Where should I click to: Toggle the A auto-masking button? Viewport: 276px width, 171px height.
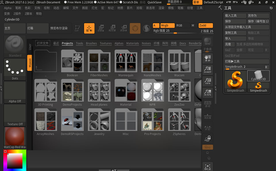point(156,26)
